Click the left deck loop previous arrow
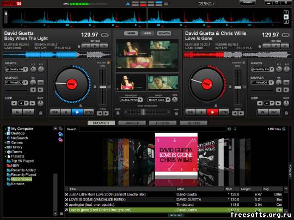 (14, 103)
